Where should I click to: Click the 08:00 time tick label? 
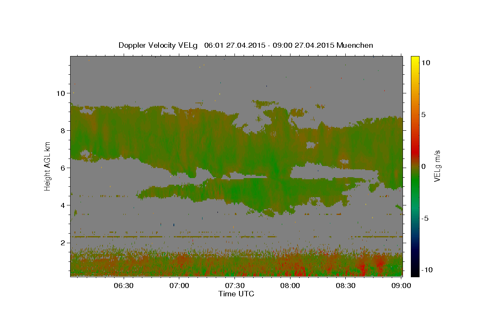pos(290,286)
